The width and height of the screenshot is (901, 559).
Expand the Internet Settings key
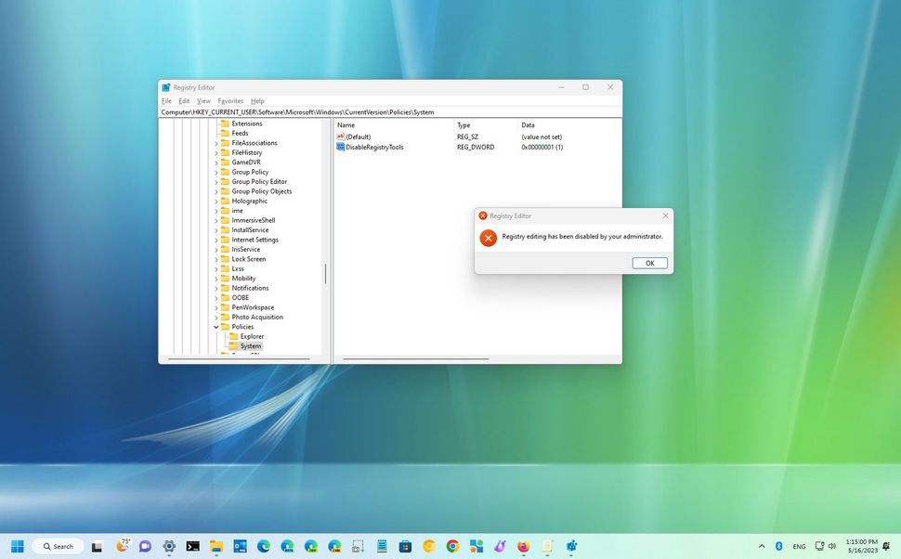[x=215, y=240]
